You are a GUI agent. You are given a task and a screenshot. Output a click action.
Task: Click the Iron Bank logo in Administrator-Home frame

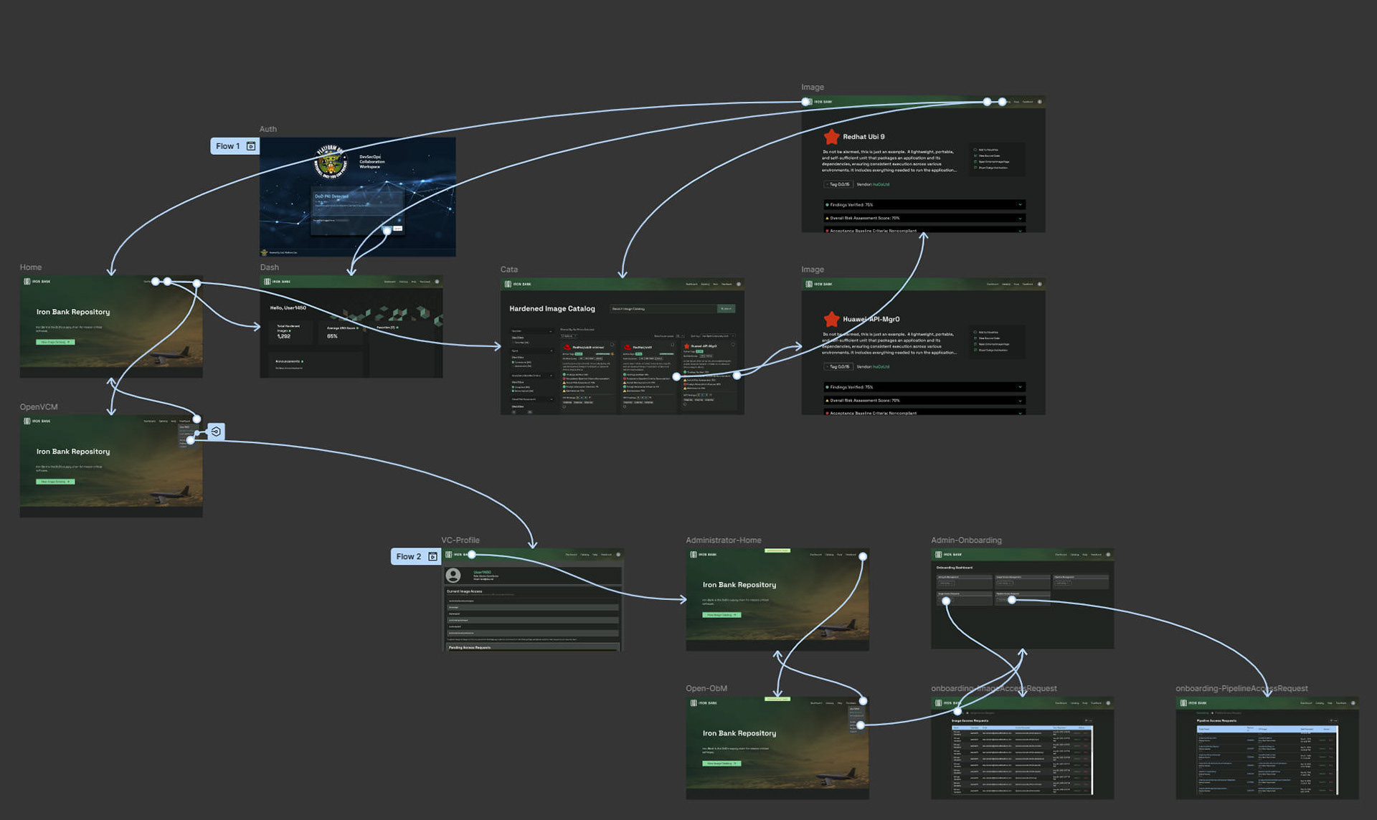[703, 555]
